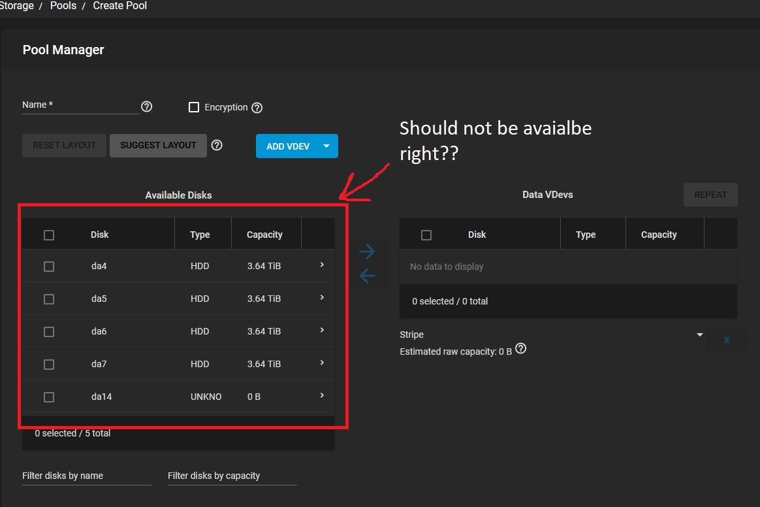Click '0 selected / 0 total' status

click(450, 301)
